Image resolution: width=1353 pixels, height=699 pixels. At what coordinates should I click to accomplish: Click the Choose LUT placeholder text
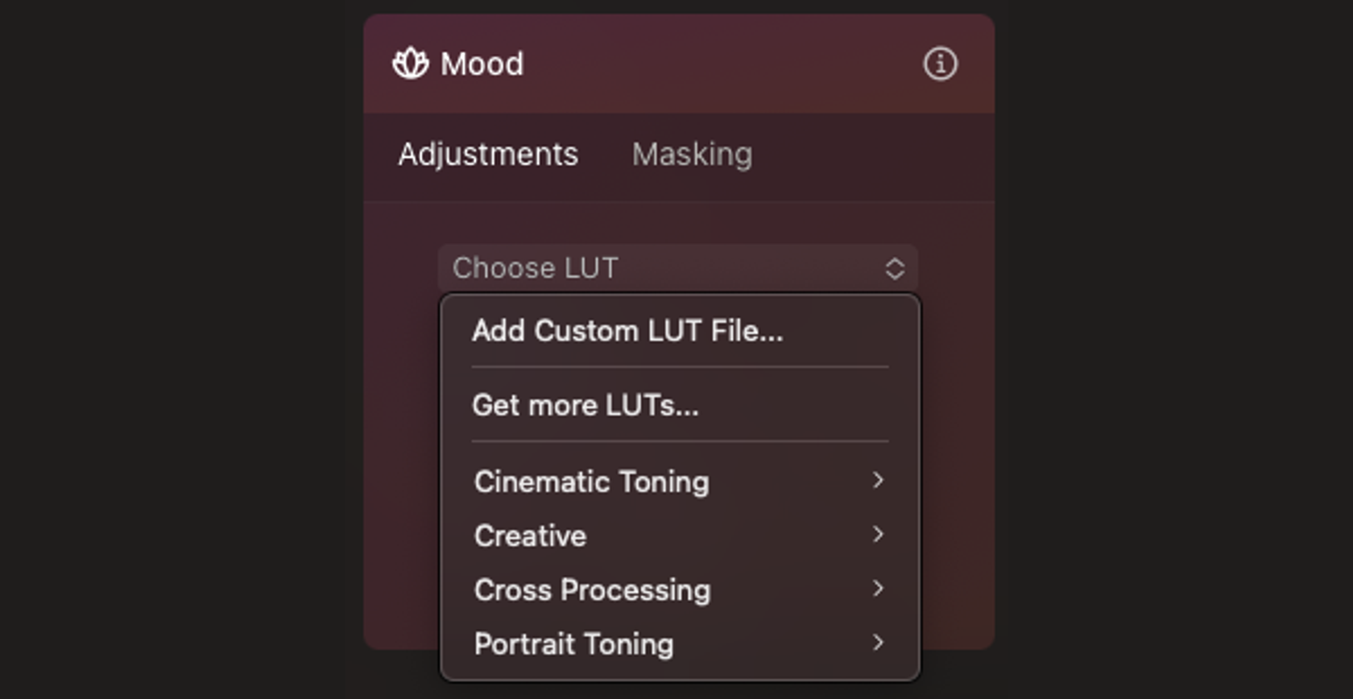pyautogui.click(x=536, y=268)
